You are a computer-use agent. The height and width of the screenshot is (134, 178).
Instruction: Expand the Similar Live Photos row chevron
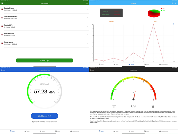tap(87, 18)
